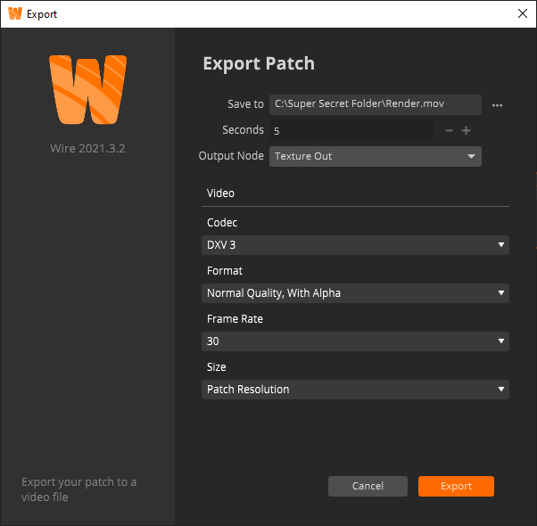The image size is (537, 526).
Task: Click the Seconds input field
Action: pyautogui.click(x=351, y=131)
